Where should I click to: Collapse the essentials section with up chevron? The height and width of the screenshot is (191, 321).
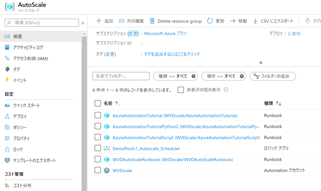pos(261,63)
